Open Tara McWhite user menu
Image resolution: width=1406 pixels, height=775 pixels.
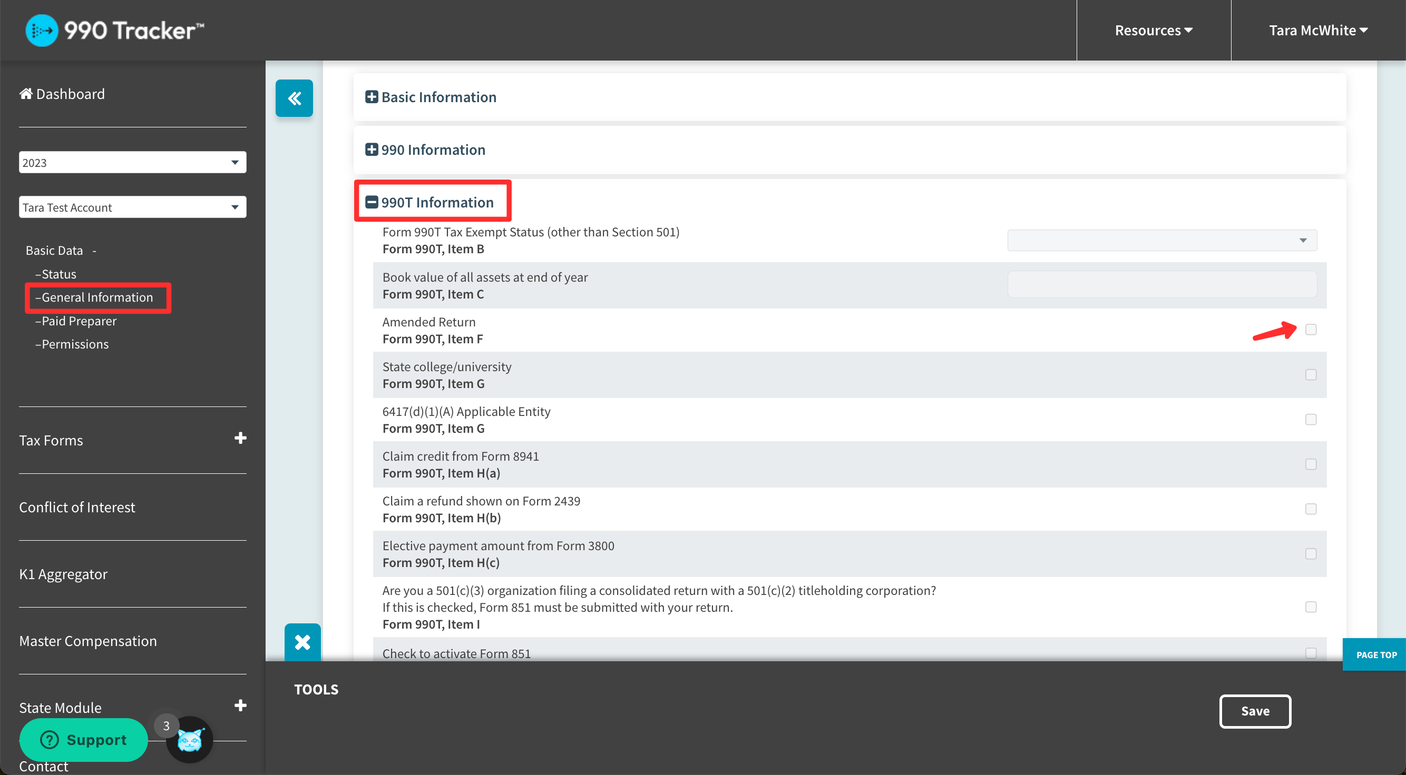1317,31
